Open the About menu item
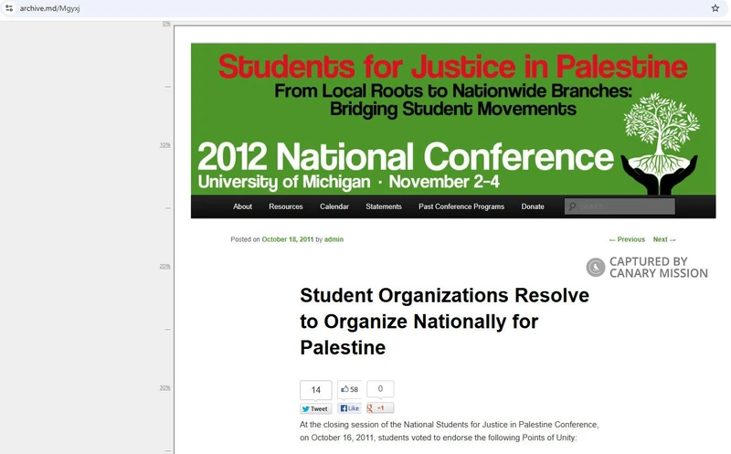The width and height of the screenshot is (731, 454). tap(242, 206)
